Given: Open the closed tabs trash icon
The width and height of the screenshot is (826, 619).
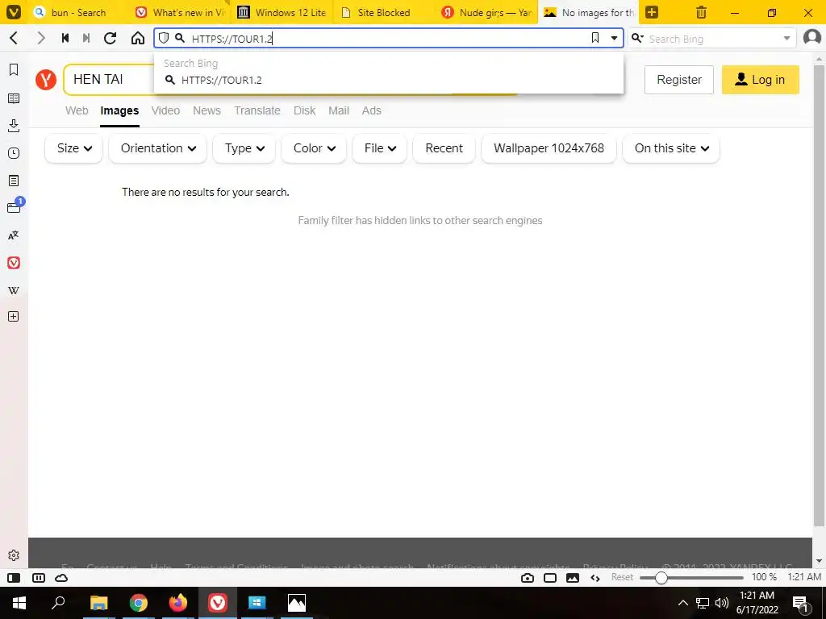Looking at the screenshot, I should click(x=701, y=12).
